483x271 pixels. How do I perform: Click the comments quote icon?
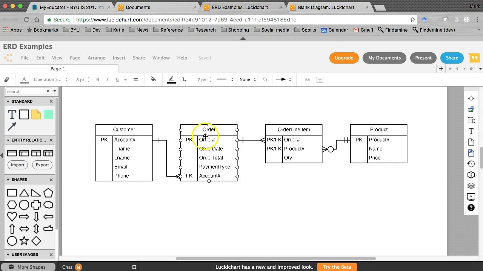pyautogui.click(x=474, y=58)
